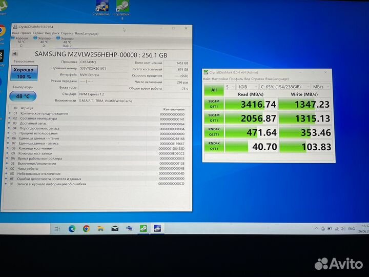The image size is (369, 277).
Task: Click Raw-значения column header
Action: coord(174,109)
